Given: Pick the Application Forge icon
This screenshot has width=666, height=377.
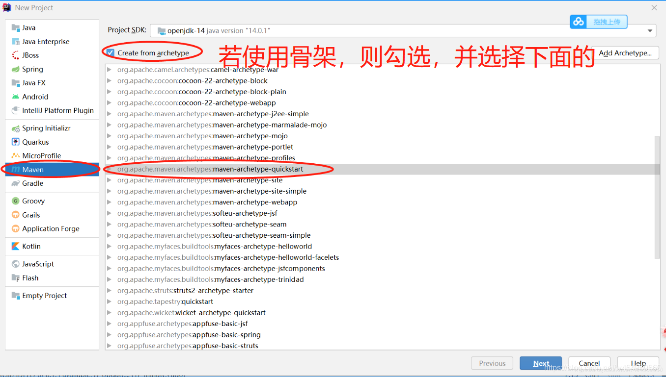Looking at the screenshot, I should pyautogui.click(x=16, y=228).
